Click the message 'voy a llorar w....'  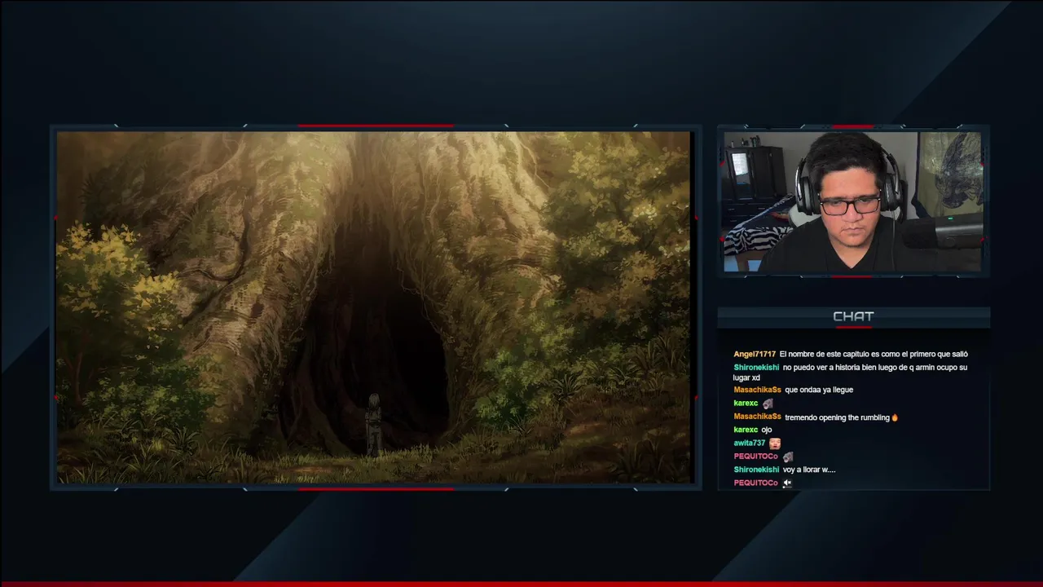(809, 470)
